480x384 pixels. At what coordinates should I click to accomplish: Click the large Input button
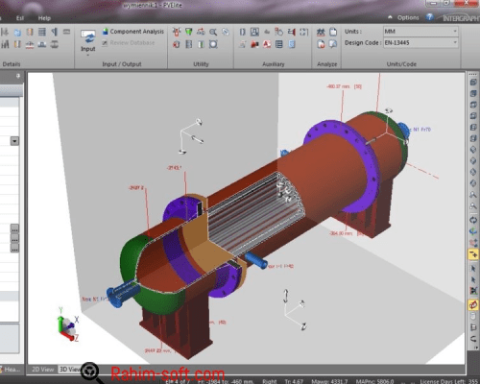pyautogui.click(x=88, y=41)
